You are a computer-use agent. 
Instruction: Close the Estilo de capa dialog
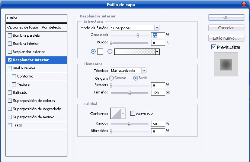[243, 4]
